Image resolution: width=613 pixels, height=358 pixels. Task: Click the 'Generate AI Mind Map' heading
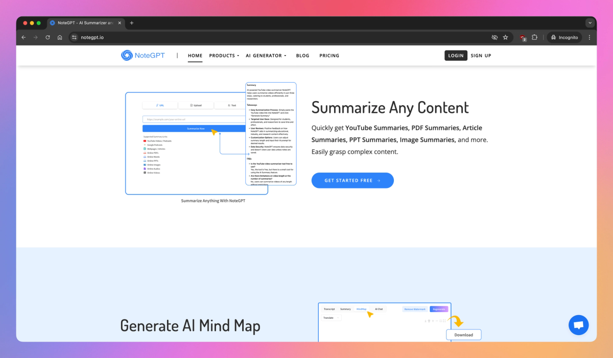click(x=191, y=326)
